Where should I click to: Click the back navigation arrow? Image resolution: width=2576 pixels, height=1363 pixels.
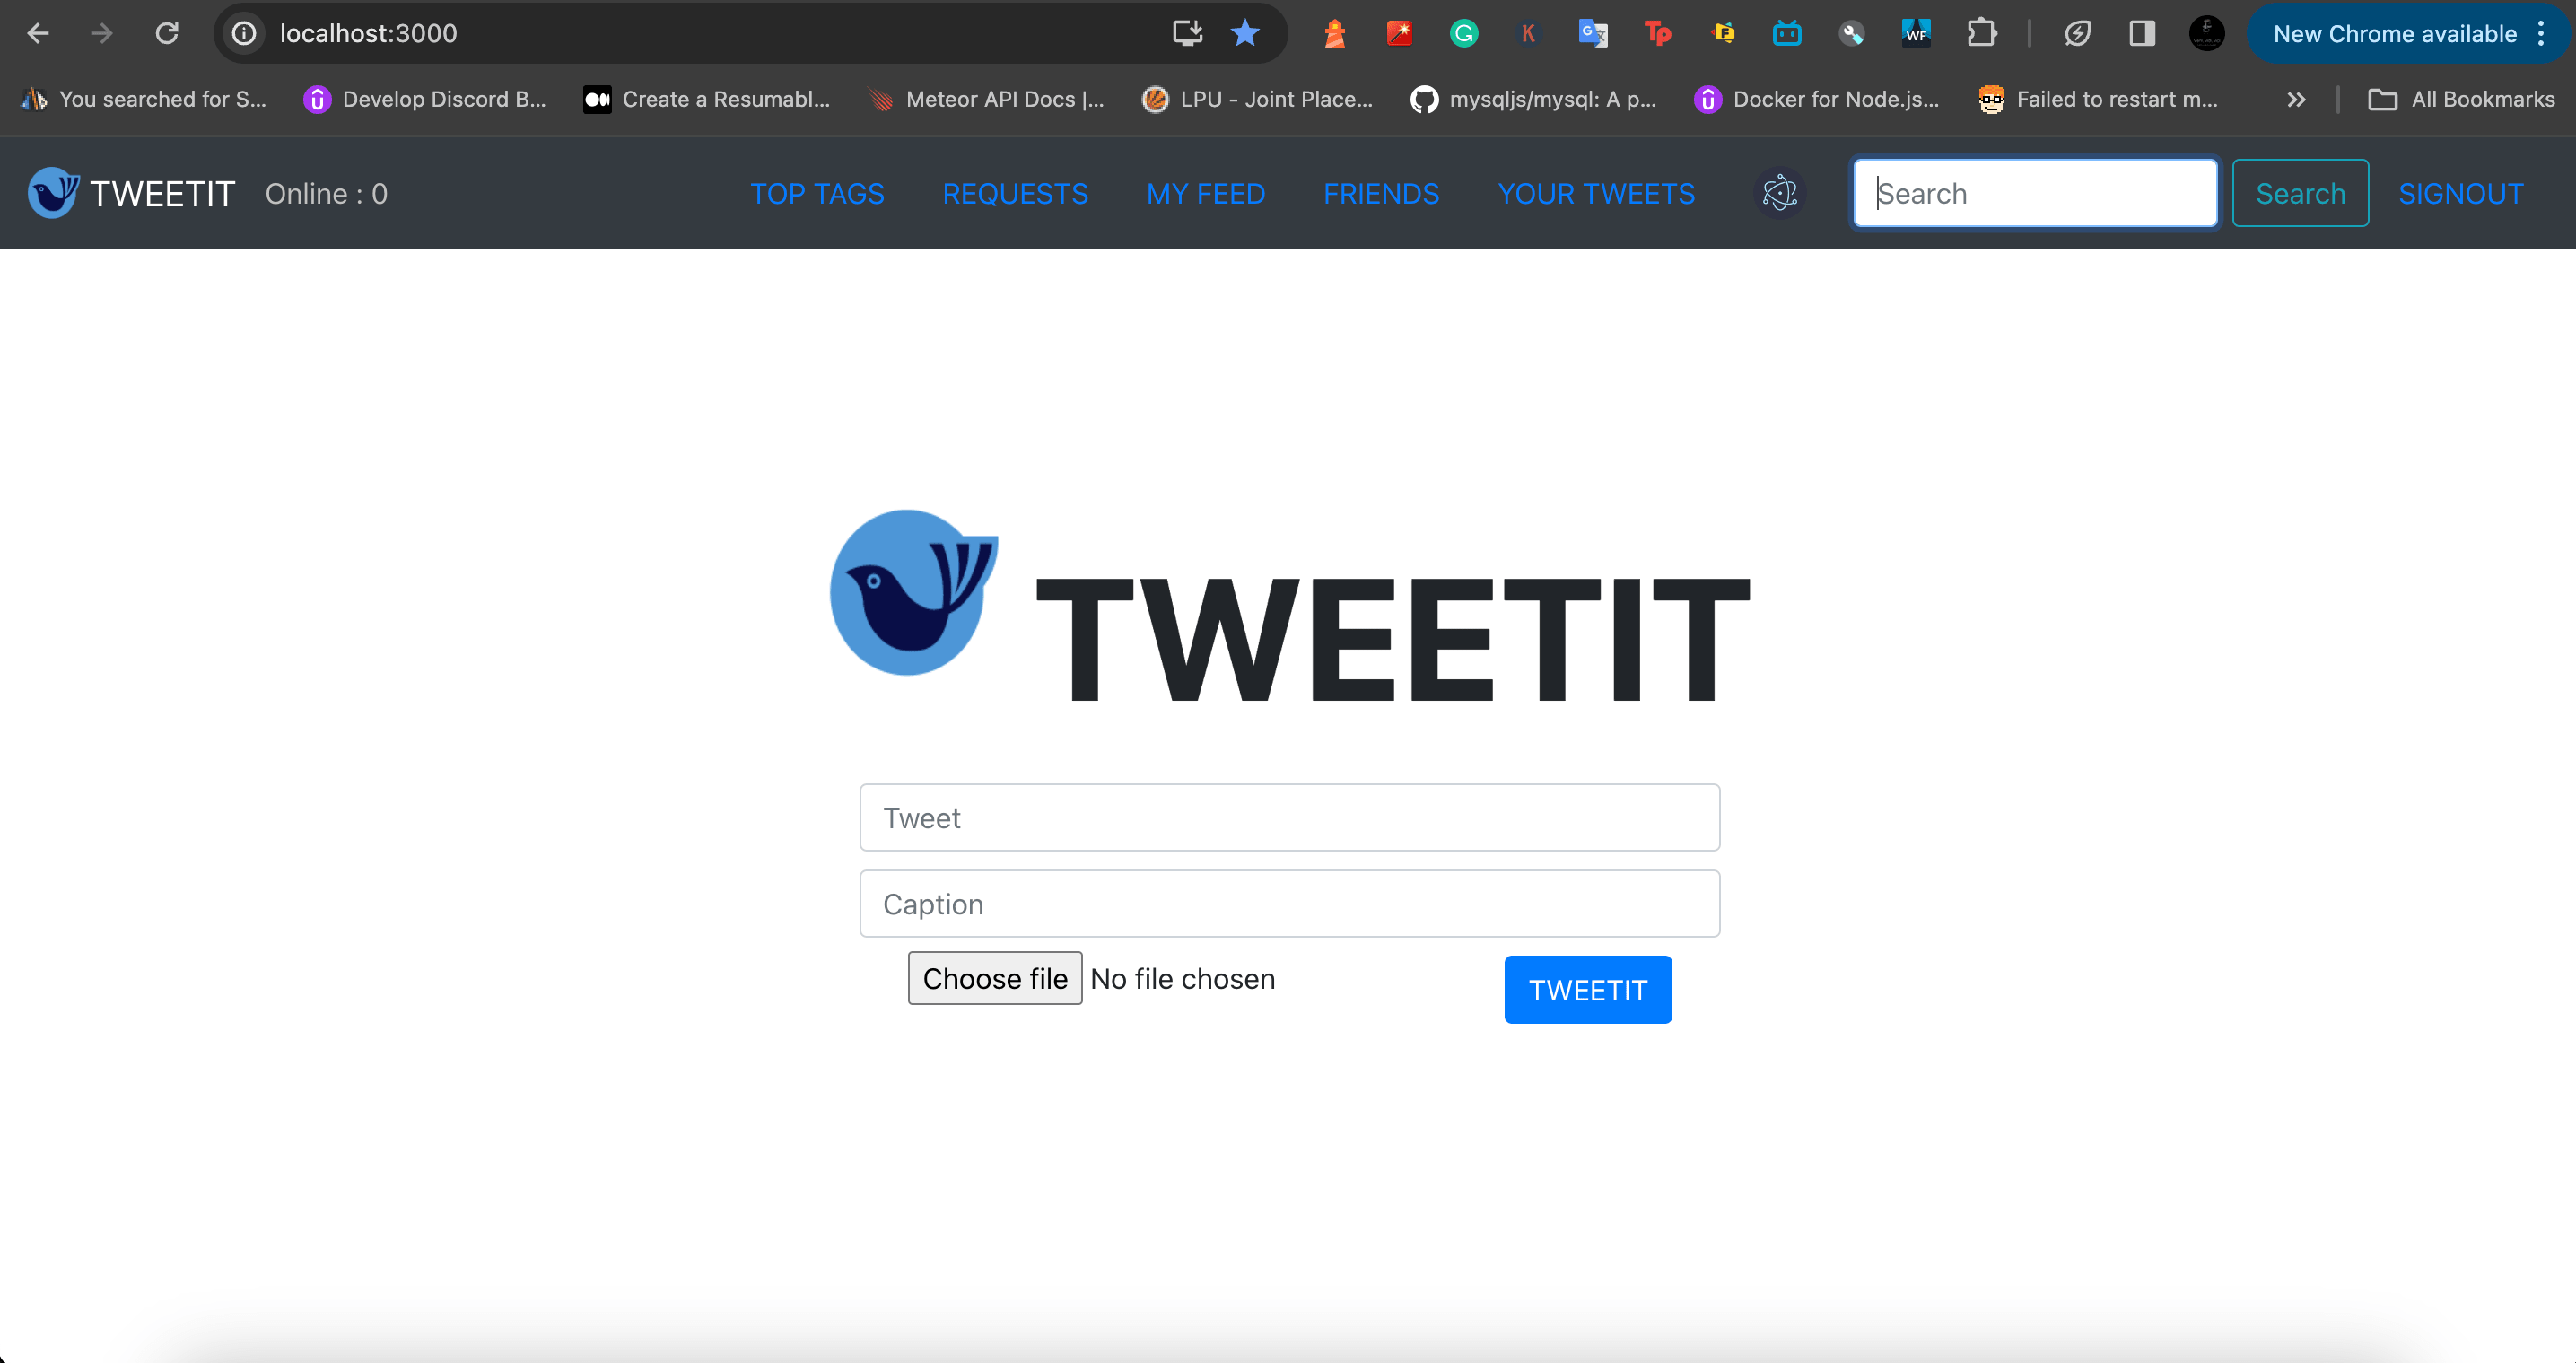(39, 32)
